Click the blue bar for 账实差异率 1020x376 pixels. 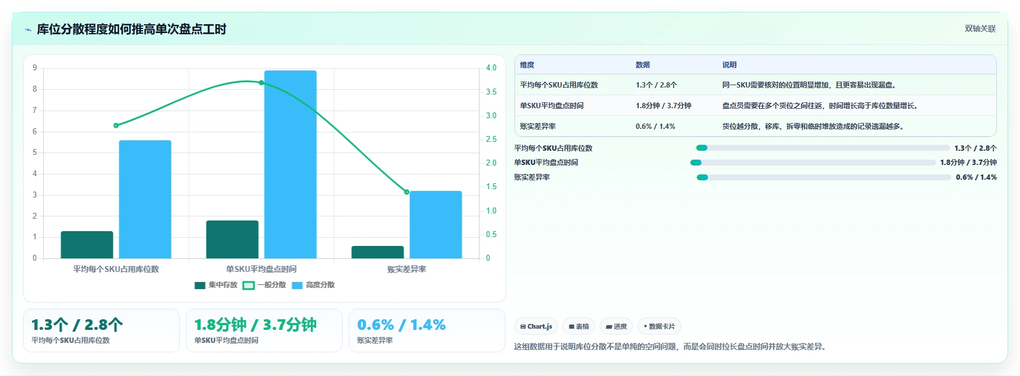436,225
